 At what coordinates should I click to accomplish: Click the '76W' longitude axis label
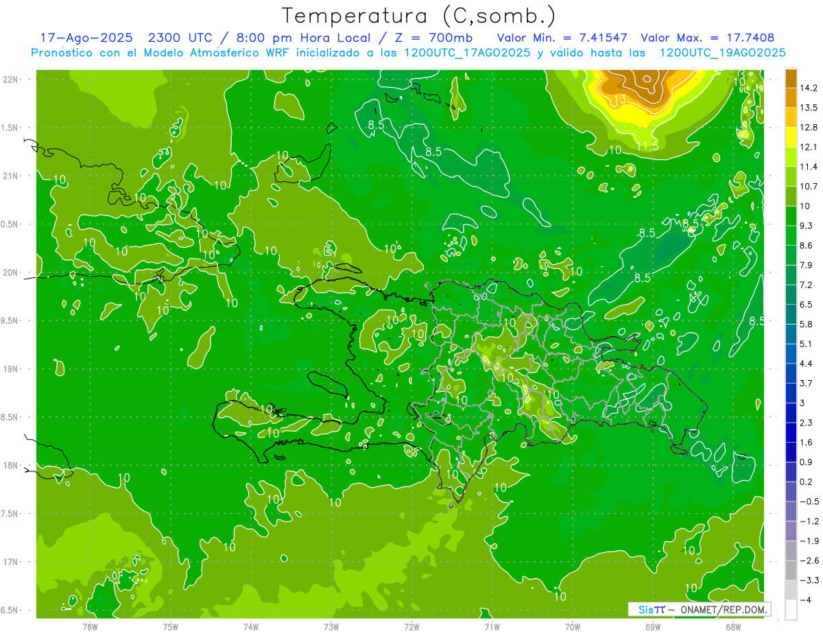tap(90, 627)
